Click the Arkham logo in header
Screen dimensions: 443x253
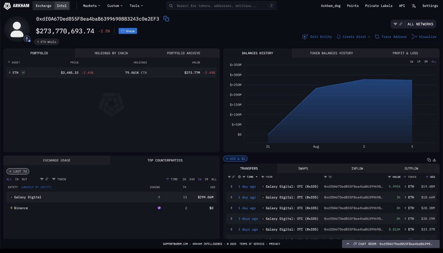click(x=17, y=5)
